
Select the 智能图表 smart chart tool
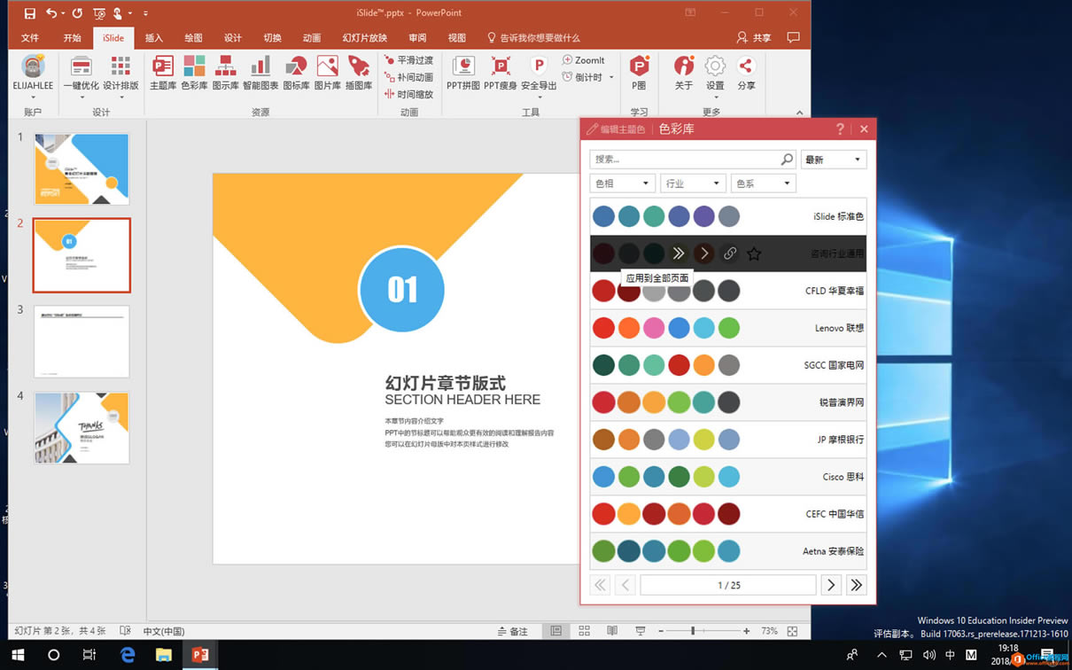260,71
